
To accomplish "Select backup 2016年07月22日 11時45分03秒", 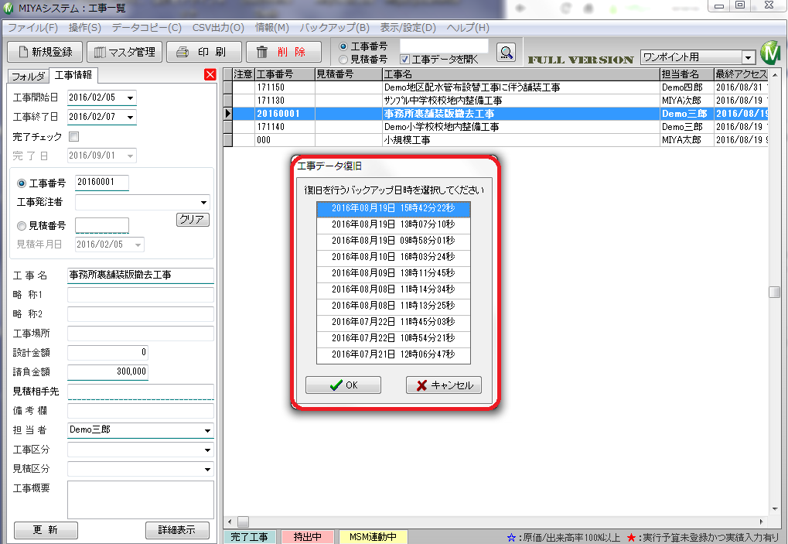I will (x=394, y=322).
